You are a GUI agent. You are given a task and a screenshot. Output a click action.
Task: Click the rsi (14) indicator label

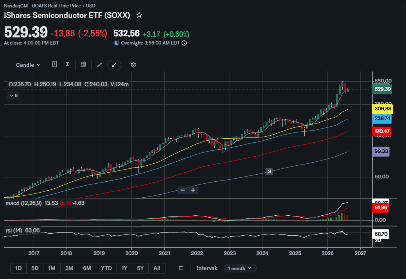click(x=14, y=231)
